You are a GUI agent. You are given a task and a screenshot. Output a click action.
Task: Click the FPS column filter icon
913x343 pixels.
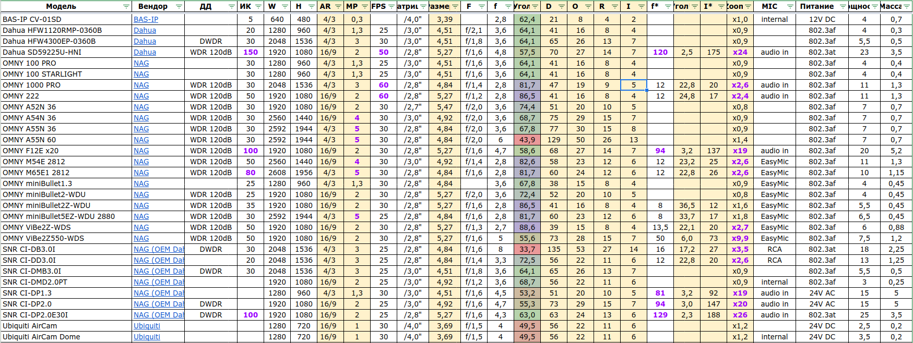391,7
